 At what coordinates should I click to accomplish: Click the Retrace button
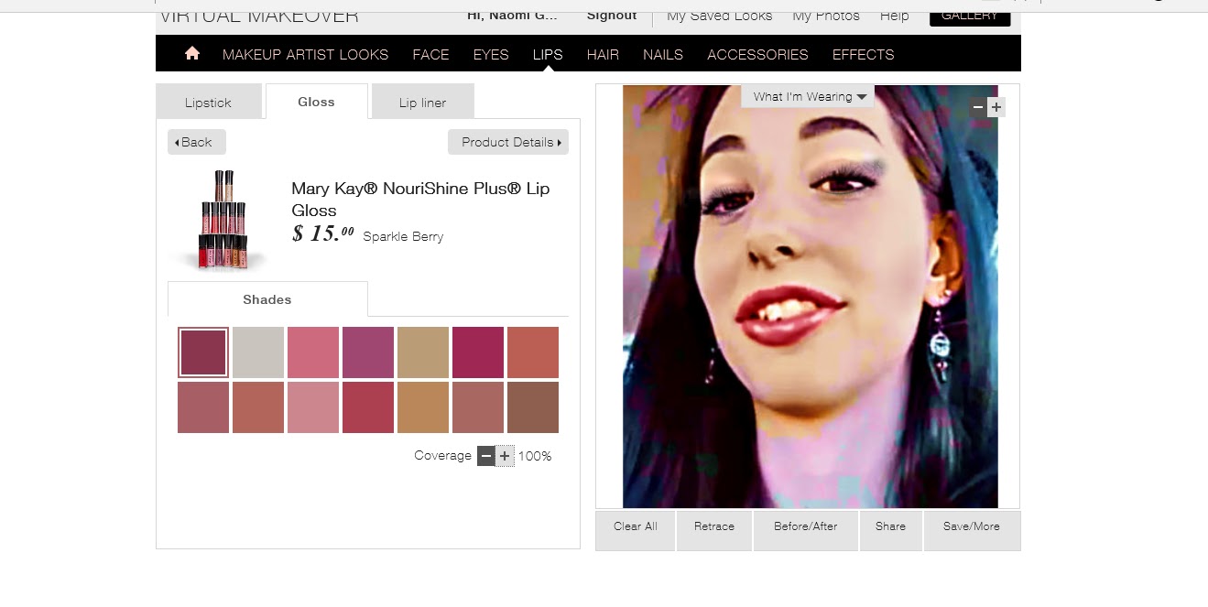(714, 531)
